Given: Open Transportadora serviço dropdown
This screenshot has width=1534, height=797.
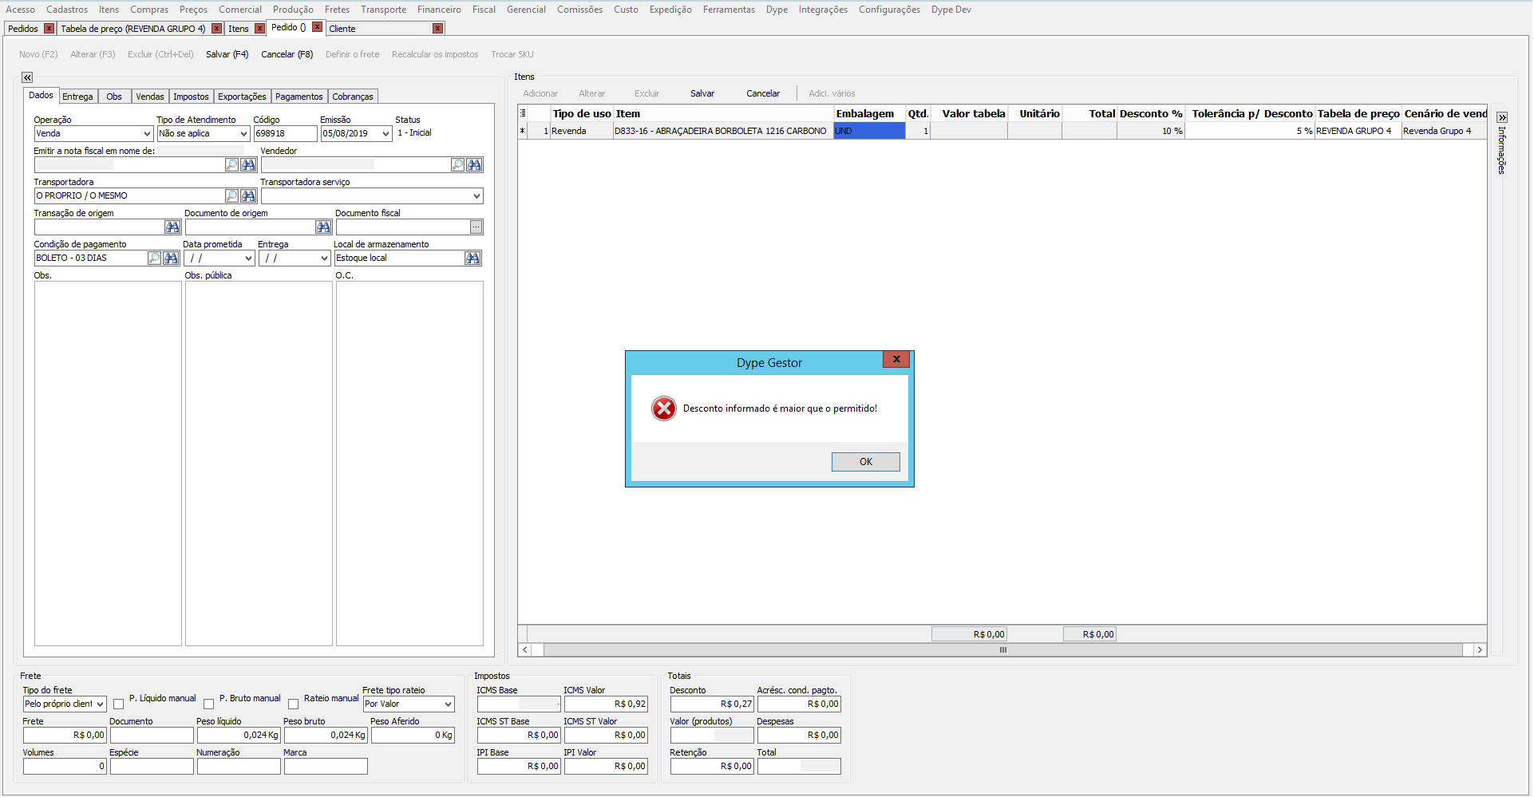Looking at the screenshot, I should point(476,196).
